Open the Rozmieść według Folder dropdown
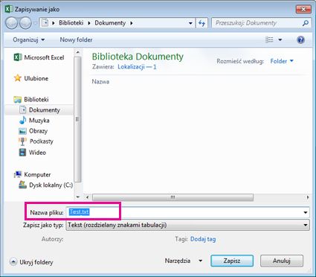The image size is (316, 277). (x=282, y=61)
